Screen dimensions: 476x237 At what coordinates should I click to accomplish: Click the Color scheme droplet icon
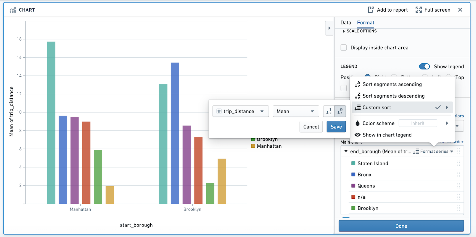tap(357, 123)
